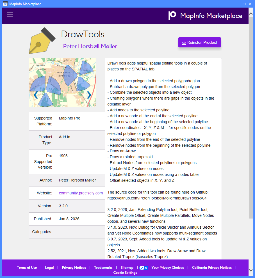The image size is (255, 278).
Task: Click the '3.1.0, 2023, Nov' changelog entry
Action: point(162,230)
